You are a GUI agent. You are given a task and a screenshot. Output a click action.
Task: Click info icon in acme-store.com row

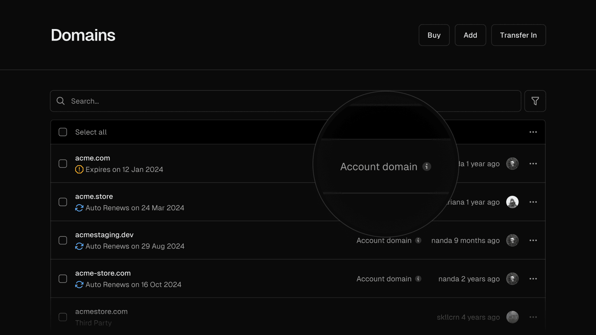point(418,279)
